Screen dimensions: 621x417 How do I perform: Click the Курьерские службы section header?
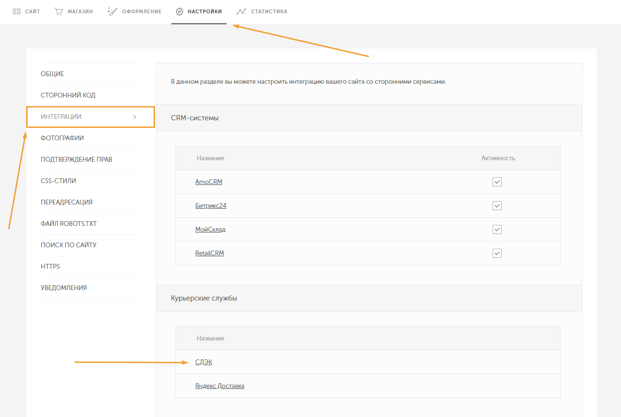(x=369, y=298)
